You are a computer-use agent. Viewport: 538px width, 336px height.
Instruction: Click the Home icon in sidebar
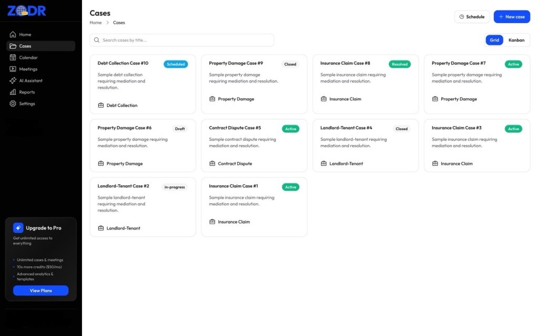pos(13,35)
